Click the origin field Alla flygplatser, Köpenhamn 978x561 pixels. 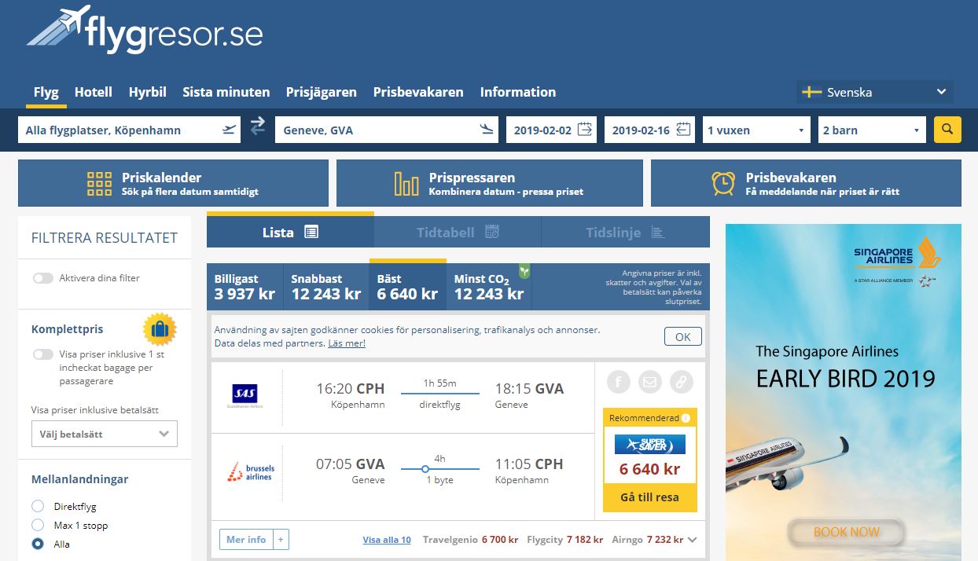tap(130, 130)
